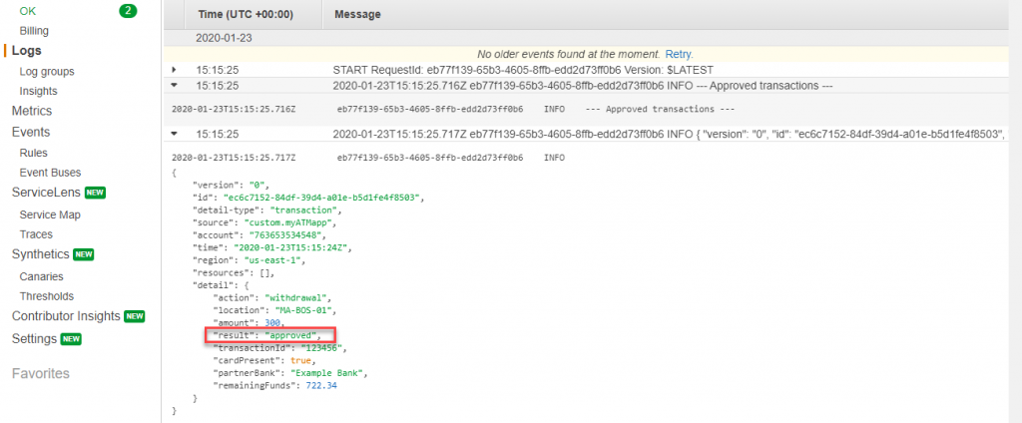Go to Canaries
The image size is (1022, 423).
tap(42, 276)
